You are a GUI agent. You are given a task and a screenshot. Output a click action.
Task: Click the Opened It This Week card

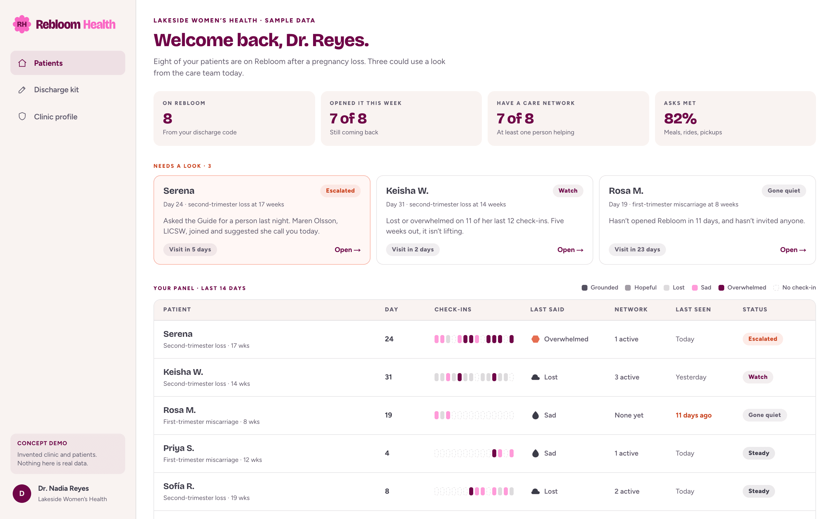click(x=401, y=119)
